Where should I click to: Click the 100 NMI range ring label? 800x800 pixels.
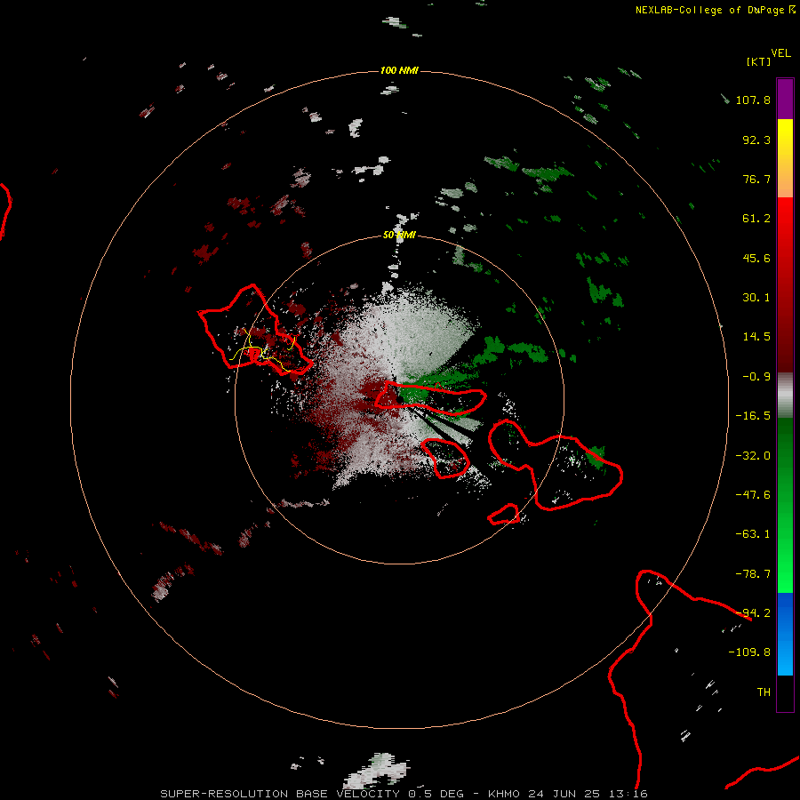point(399,70)
